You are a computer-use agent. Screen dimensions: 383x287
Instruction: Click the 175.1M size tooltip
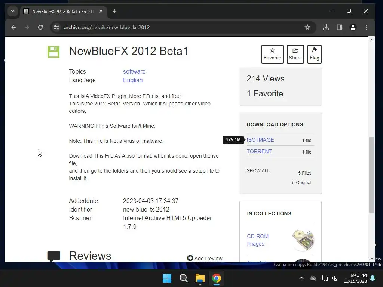pyautogui.click(x=233, y=140)
